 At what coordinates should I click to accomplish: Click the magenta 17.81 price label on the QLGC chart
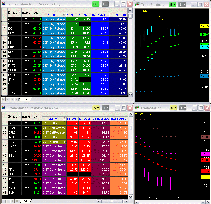point(206,154)
